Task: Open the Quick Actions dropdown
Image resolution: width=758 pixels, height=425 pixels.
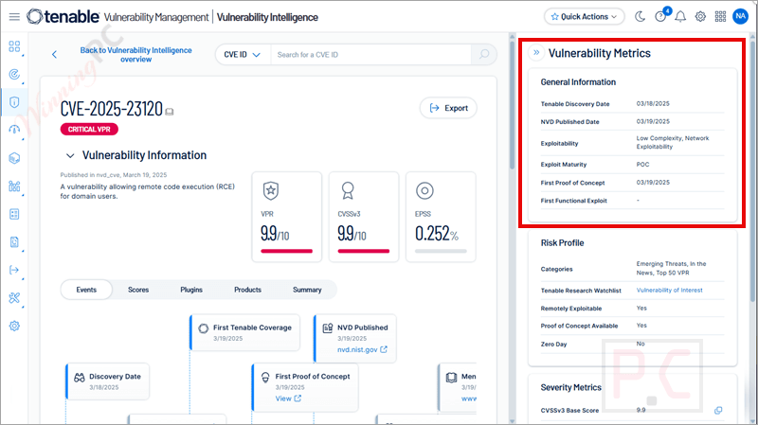Action: click(x=584, y=16)
